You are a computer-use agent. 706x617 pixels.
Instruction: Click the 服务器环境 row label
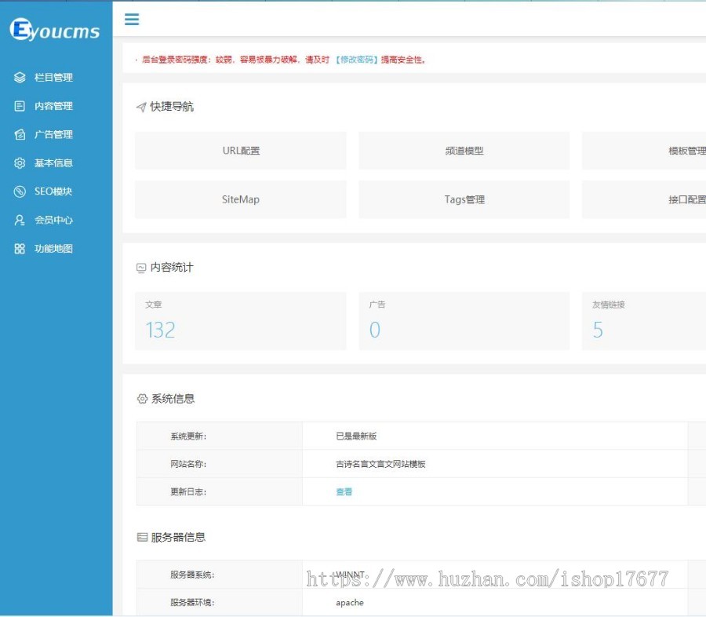(x=192, y=603)
